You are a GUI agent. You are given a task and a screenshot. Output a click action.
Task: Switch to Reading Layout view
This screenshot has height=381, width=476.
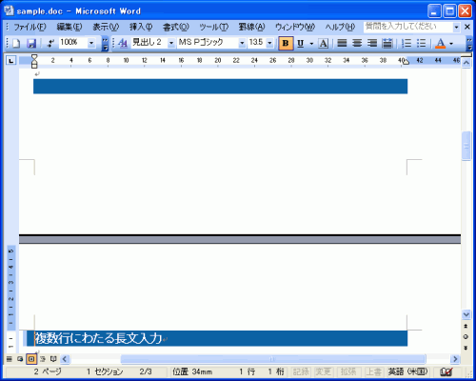[x=53, y=359]
